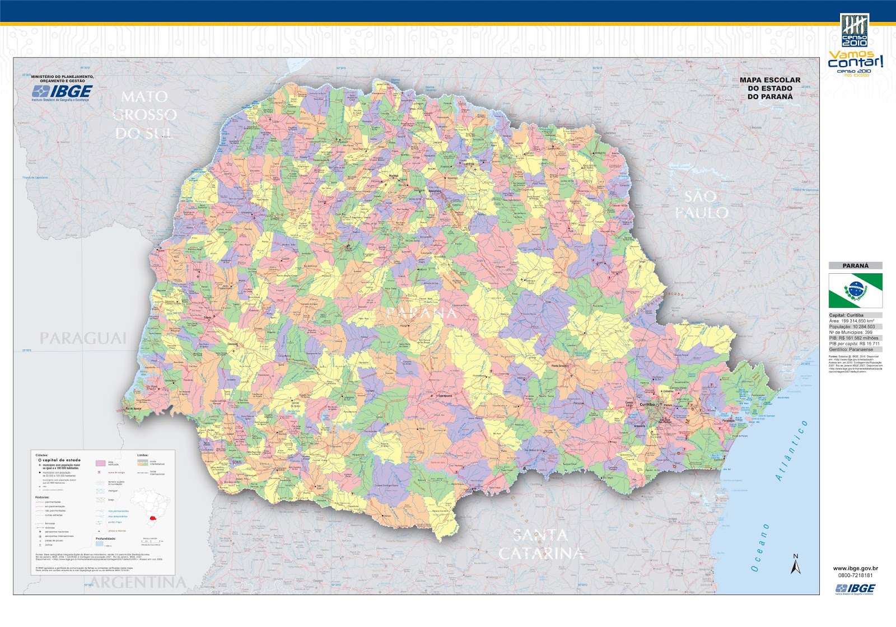Click the capital do estado legend symbol
The image size is (896, 627).
pos(40,460)
